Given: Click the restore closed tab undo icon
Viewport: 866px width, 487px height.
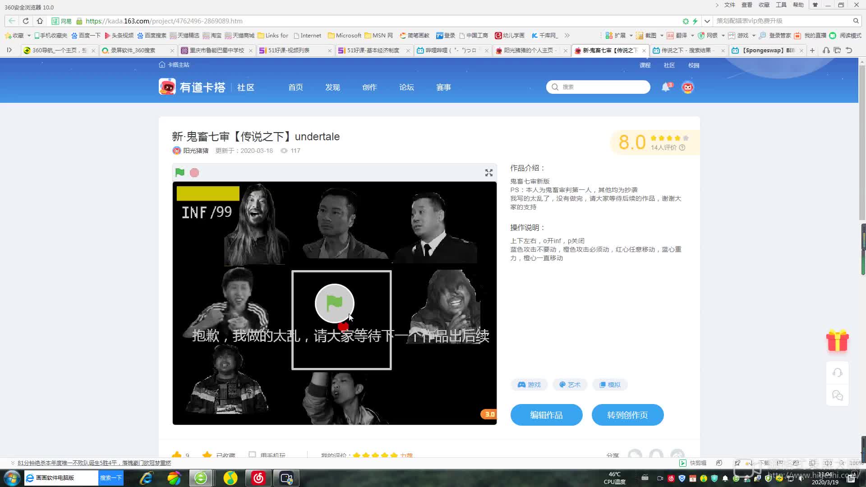Looking at the screenshot, I should point(849,51).
